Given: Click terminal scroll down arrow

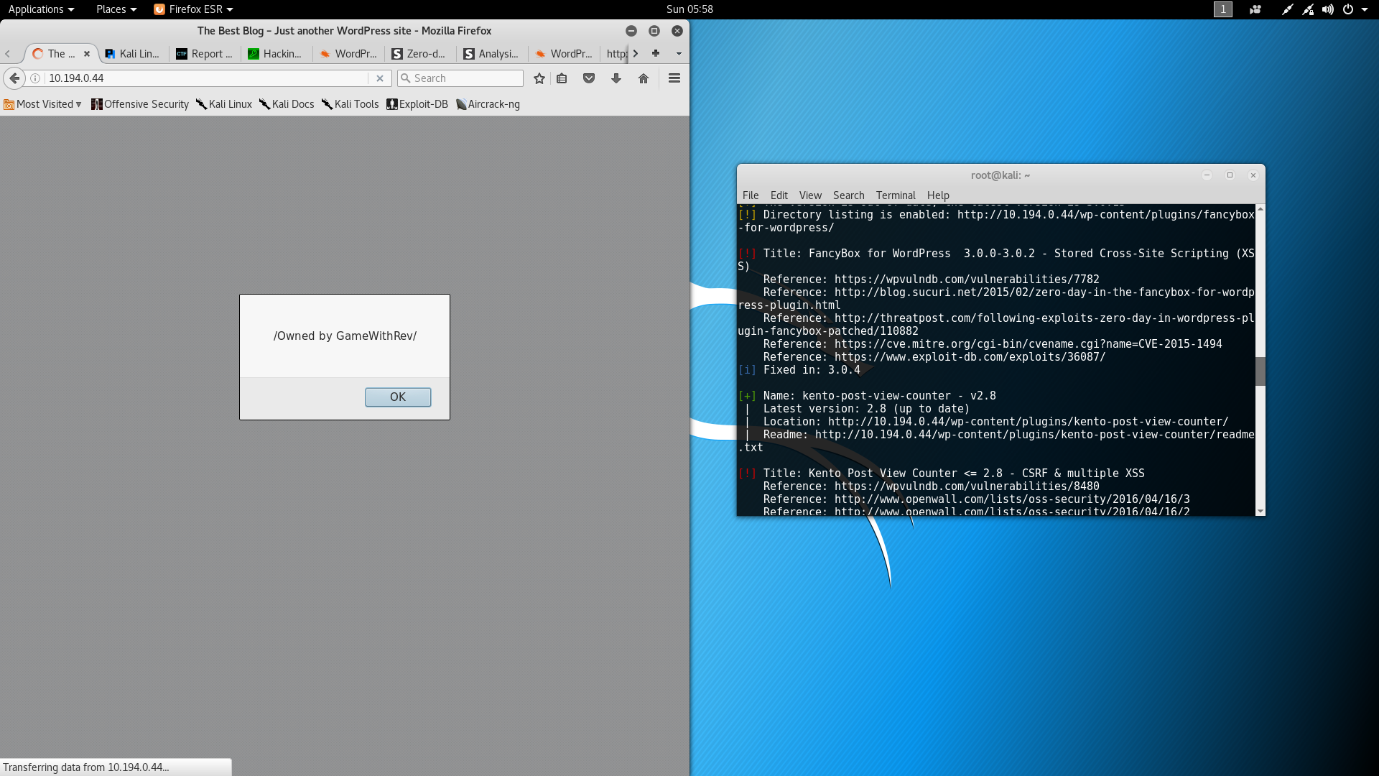Looking at the screenshot, I should (x=1260, y=511).
